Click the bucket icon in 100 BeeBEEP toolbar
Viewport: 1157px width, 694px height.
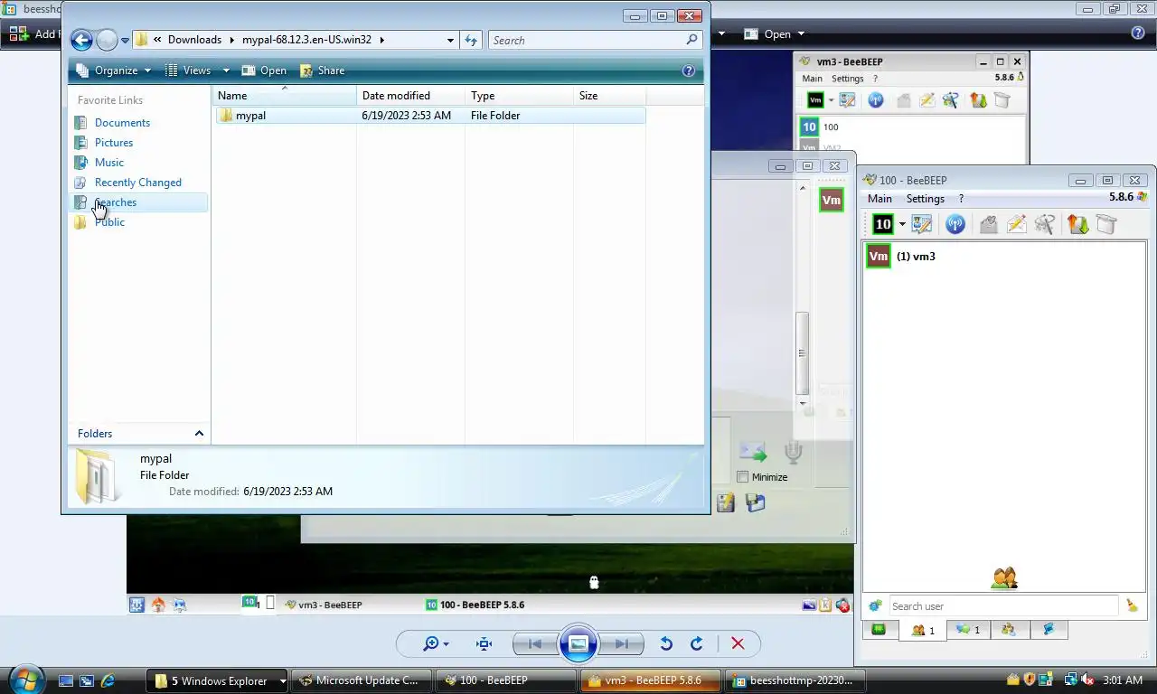[1106, 224]
